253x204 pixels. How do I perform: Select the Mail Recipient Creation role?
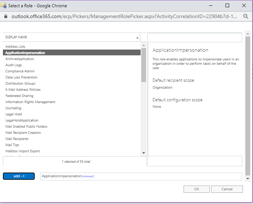click(72, 132)
